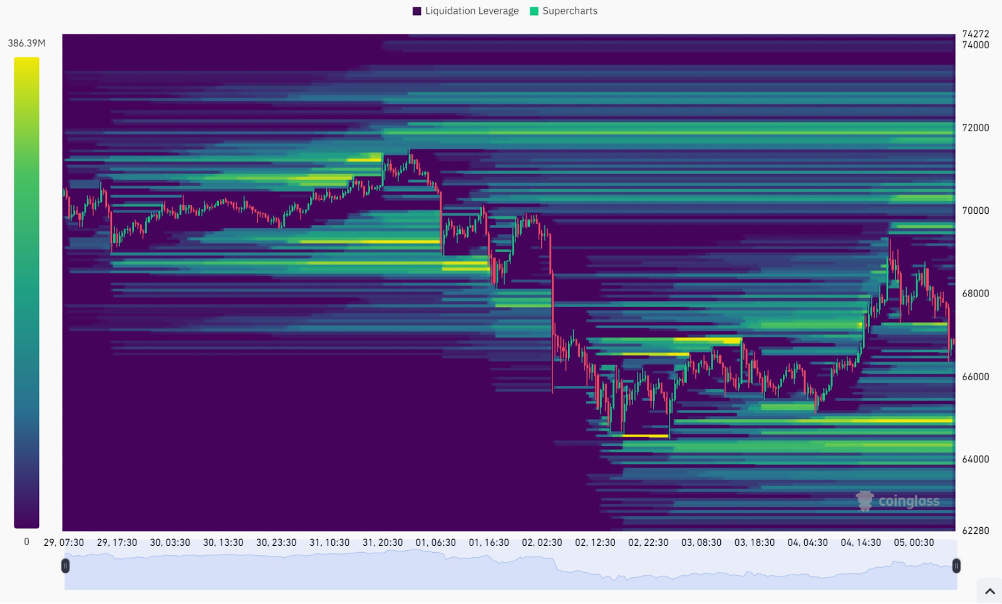Click the purple Liquidation Leverage legend swatch
Image resolution: width=1002 pixels, height=604 pixels.
click(417, 11)
